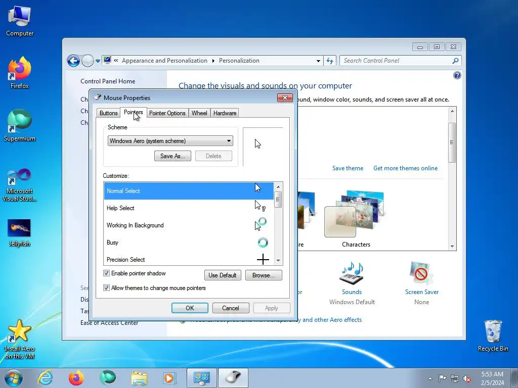
Task: Show hidden system tray icons
Action: tap(430, 378)
